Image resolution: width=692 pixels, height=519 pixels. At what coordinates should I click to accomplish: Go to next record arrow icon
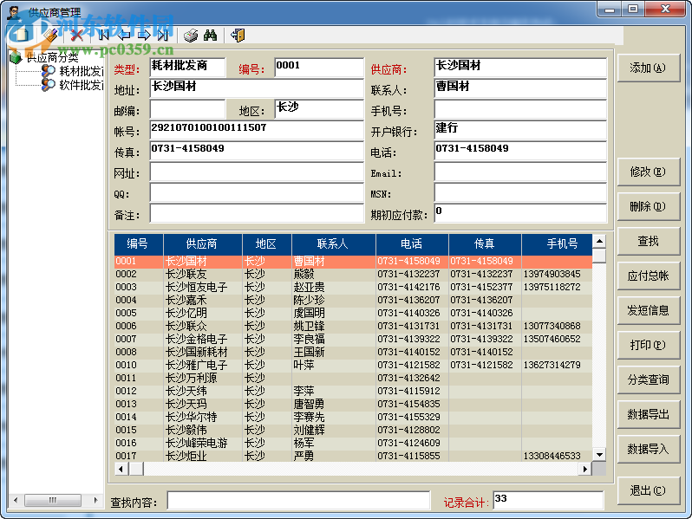[x=144, y=35]
